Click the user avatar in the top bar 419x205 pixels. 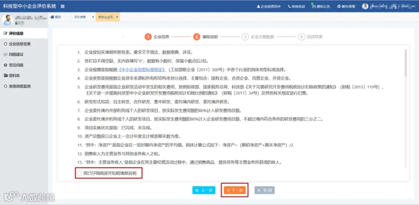pyautogui.click(x=365, y=6)
